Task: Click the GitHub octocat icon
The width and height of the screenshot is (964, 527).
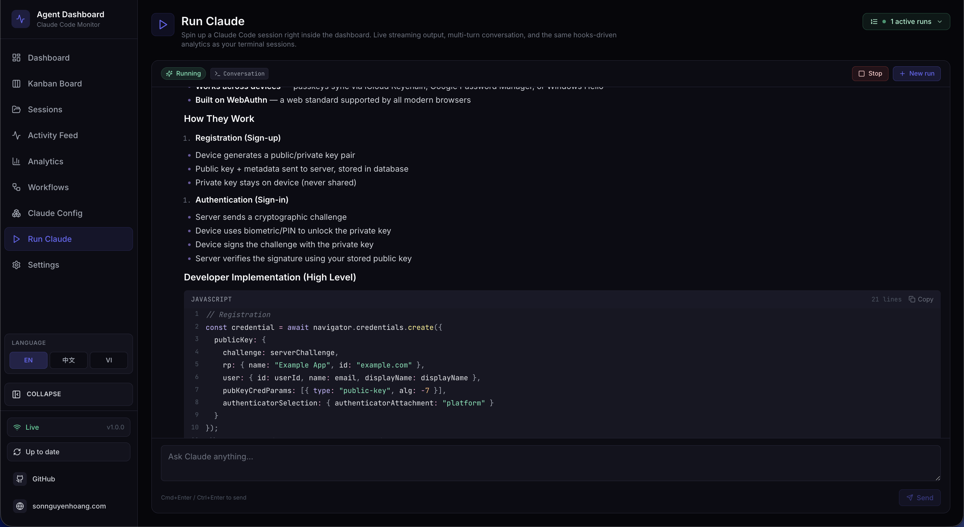Action: click(x=20, y=479)
